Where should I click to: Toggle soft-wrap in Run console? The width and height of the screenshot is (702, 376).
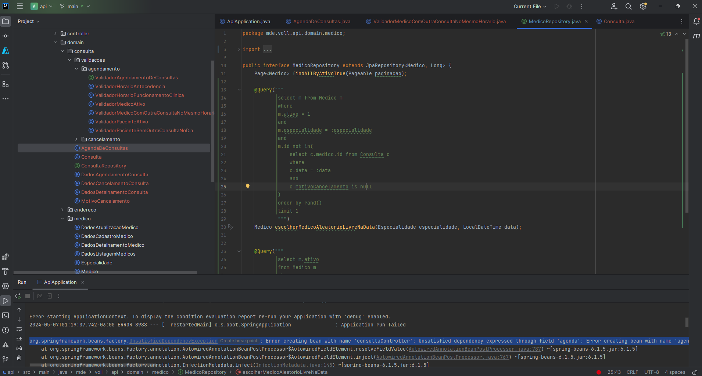click(19, 329)
